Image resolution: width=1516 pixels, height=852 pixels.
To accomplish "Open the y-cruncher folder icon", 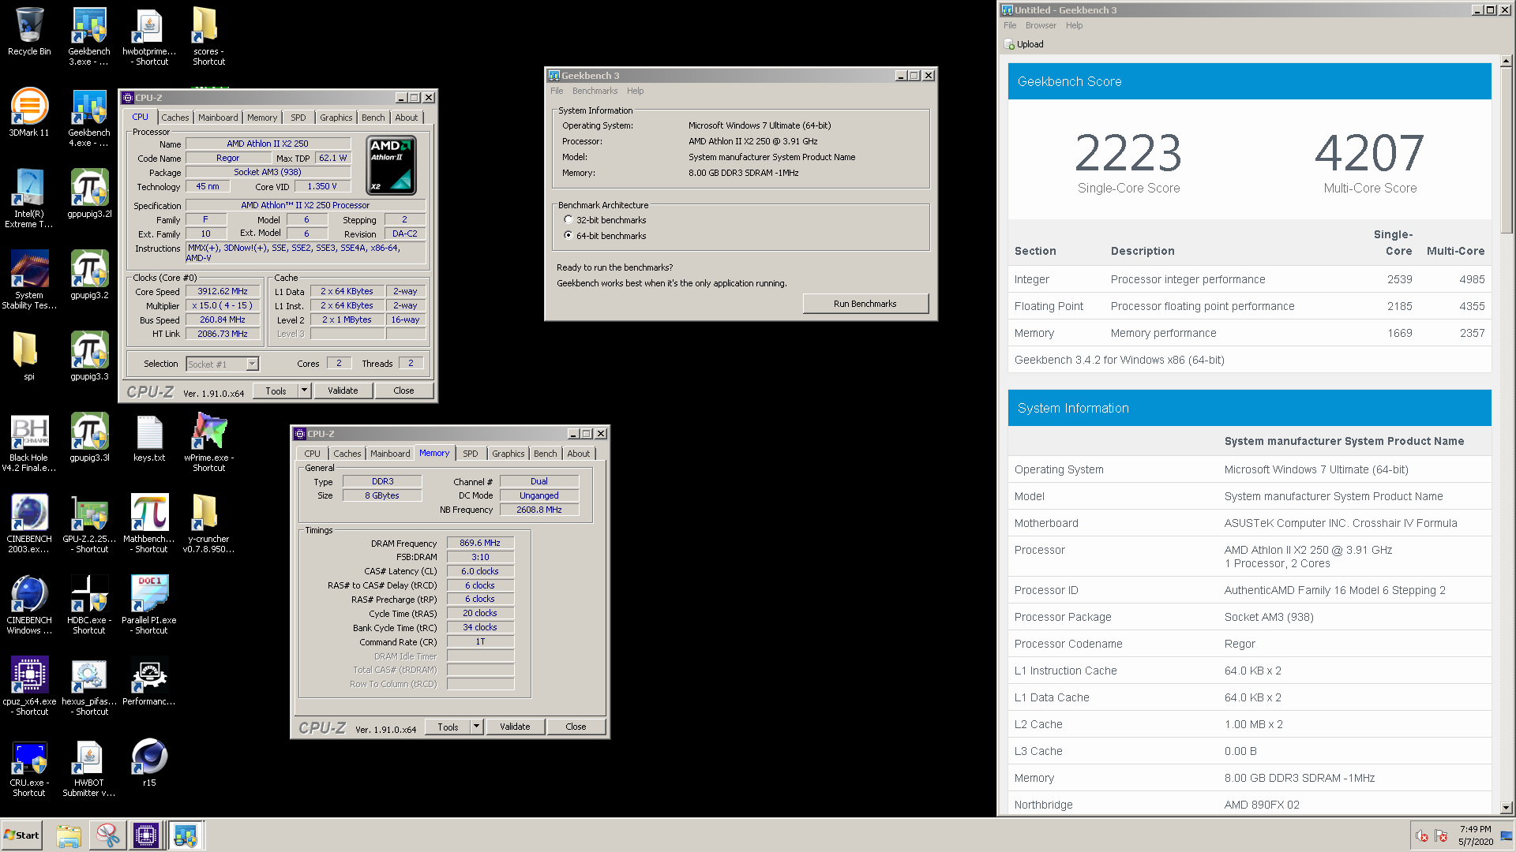I will pos(208,524).
